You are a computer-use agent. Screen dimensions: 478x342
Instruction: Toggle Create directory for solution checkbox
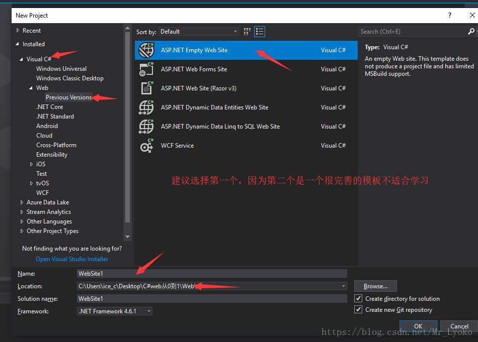(358, 298)
